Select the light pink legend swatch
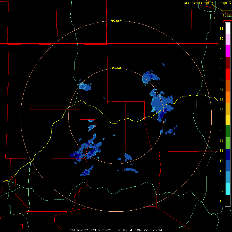 [x=228, y=40]
